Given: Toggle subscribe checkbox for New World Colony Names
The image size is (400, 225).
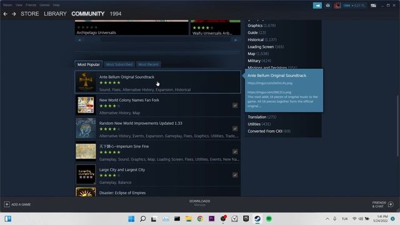Looking at the screenshot, I should 235,106.
